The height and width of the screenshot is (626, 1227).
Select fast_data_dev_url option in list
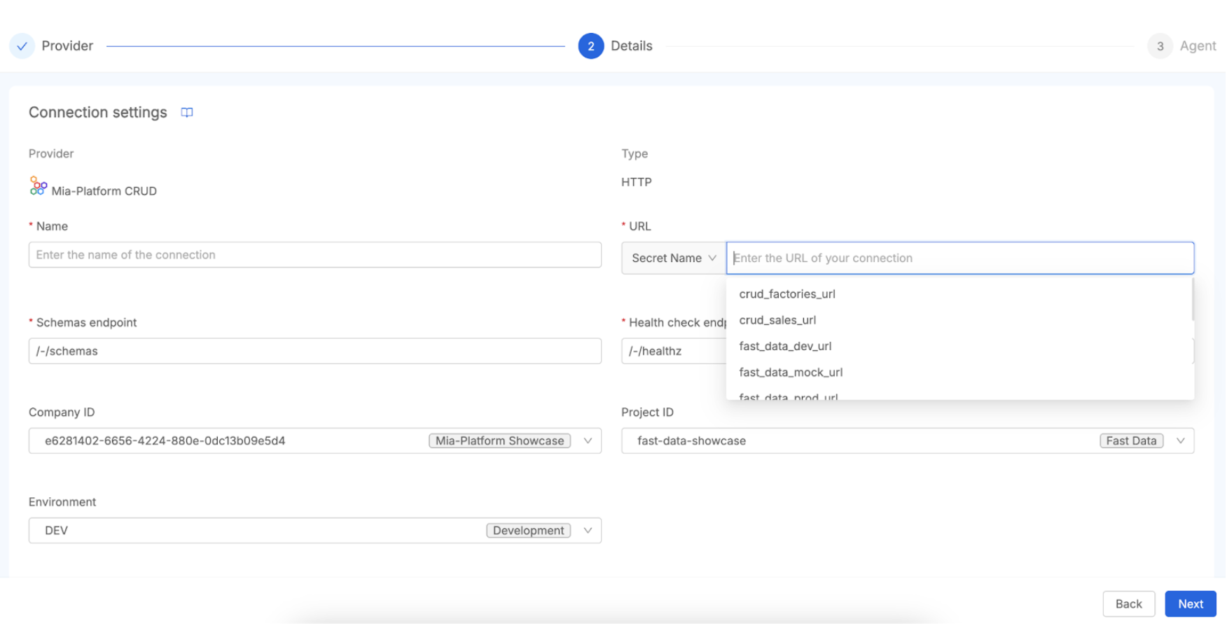tap(785, 347)
